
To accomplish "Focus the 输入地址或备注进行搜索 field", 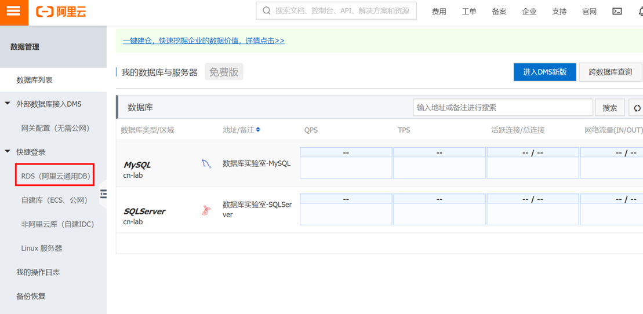I will (503, 108).
